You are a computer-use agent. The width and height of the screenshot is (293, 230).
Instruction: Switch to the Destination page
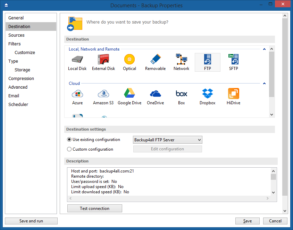31,26
